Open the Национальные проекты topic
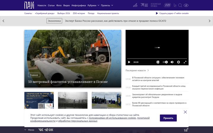Viewport: 213px width, 133px height. [x=108, y=13]
